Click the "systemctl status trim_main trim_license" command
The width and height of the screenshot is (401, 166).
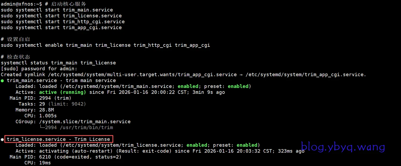point(58,63)
